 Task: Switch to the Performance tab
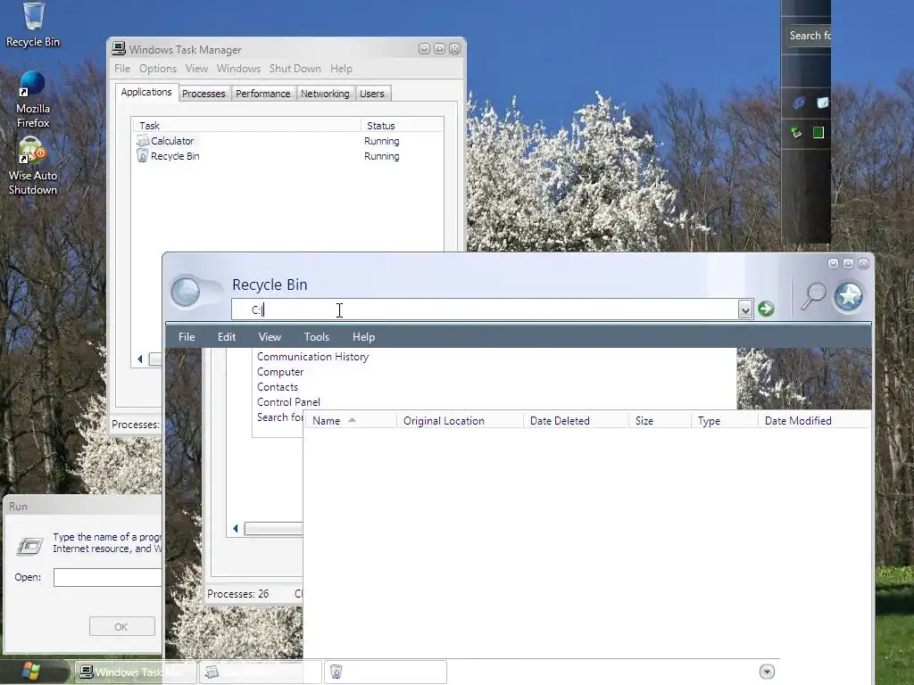point(263,93)
